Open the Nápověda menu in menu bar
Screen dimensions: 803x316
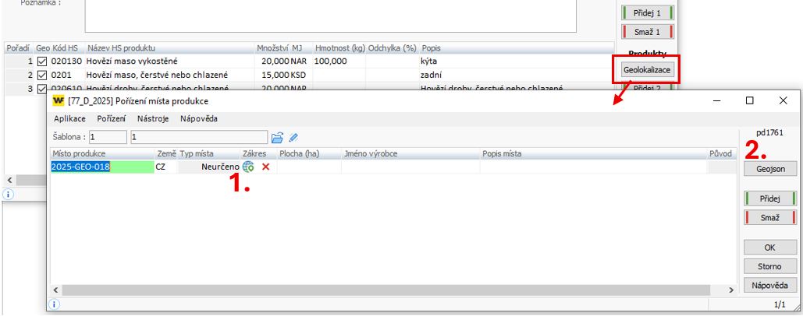coord(198,118)
